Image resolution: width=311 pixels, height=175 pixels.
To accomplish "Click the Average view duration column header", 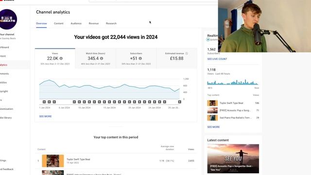I will [x=167, y=148].
